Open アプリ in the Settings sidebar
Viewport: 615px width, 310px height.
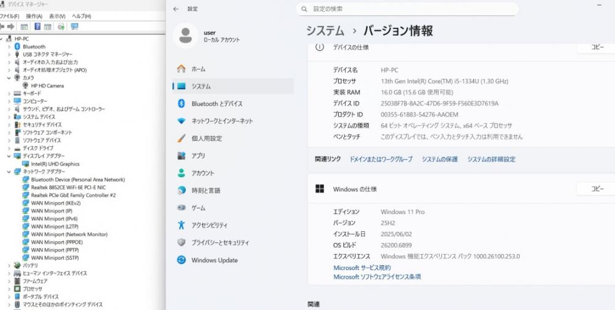point(233,156)
